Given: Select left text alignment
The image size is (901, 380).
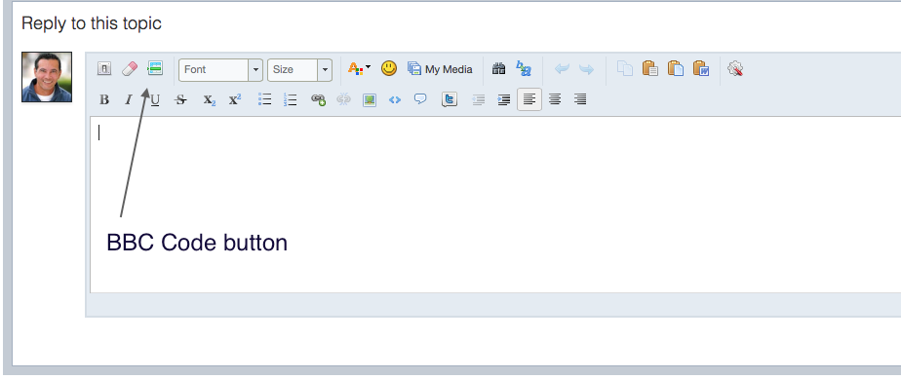Looking at the screenshot, I should coord(529,100).
